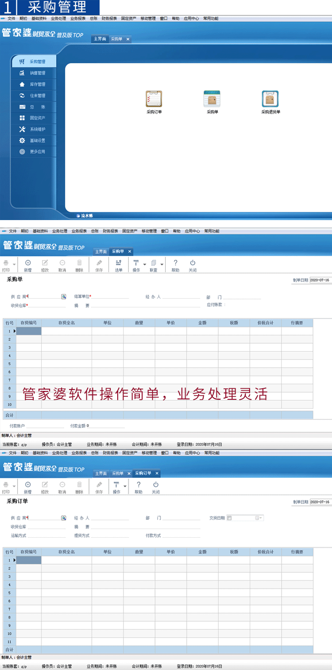332x670 pixels.
Task: Open 常用功能 menu in 采购订单 window
Action: pos(212,453)
